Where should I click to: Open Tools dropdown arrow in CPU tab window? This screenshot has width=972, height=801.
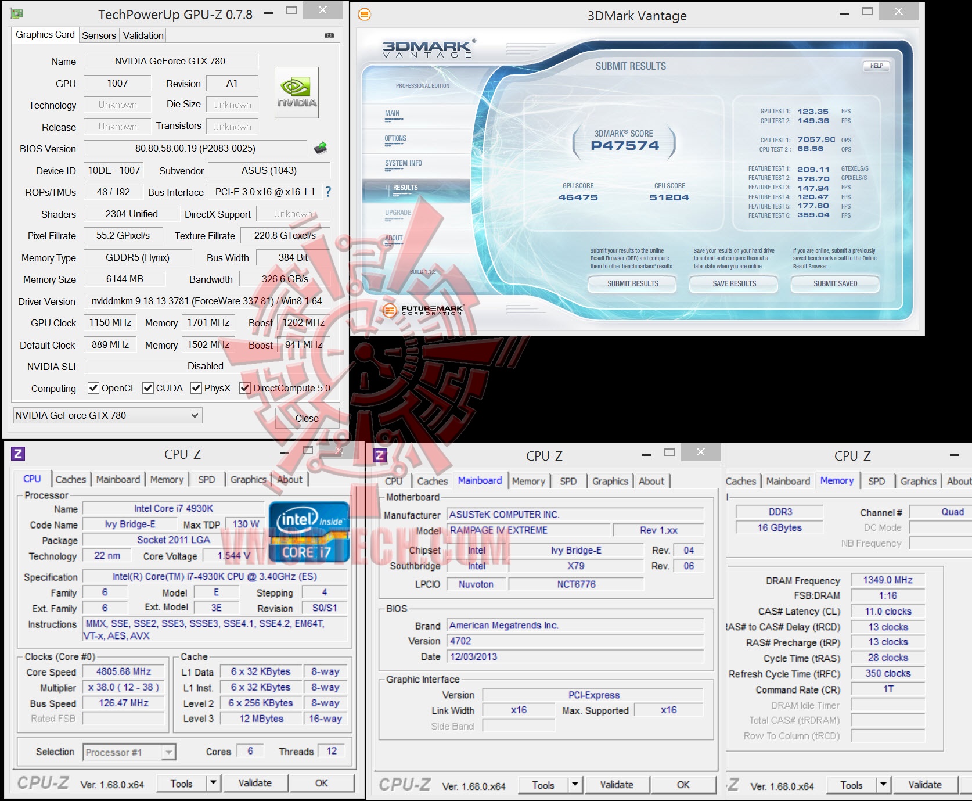(214, 783)
